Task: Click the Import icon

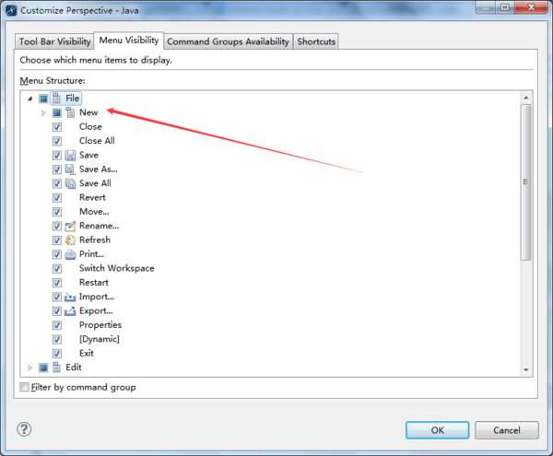Action: click(x=70, y=297)
